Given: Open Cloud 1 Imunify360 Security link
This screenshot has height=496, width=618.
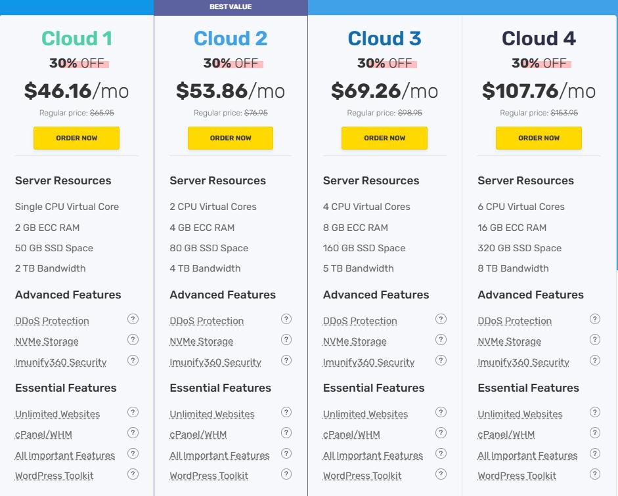Looking at the screenshot, I should pyautogui.click(x=60, y=362).
